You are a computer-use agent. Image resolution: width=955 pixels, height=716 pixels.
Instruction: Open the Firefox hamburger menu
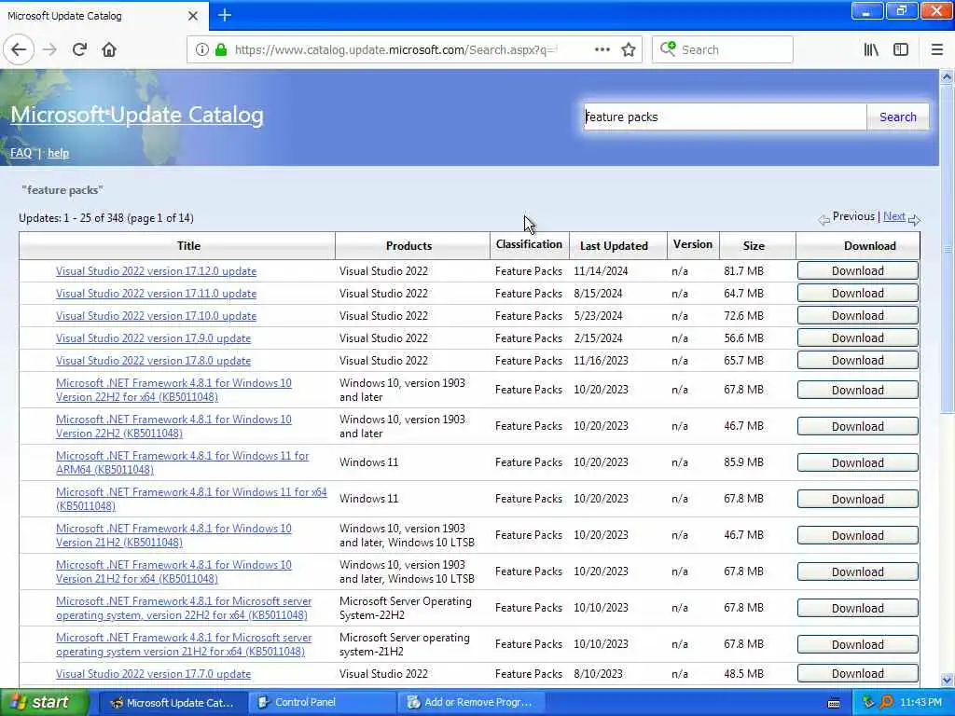tap(936, 50)
